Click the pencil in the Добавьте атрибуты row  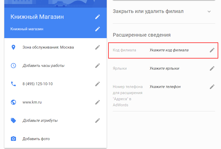[98, 121]
